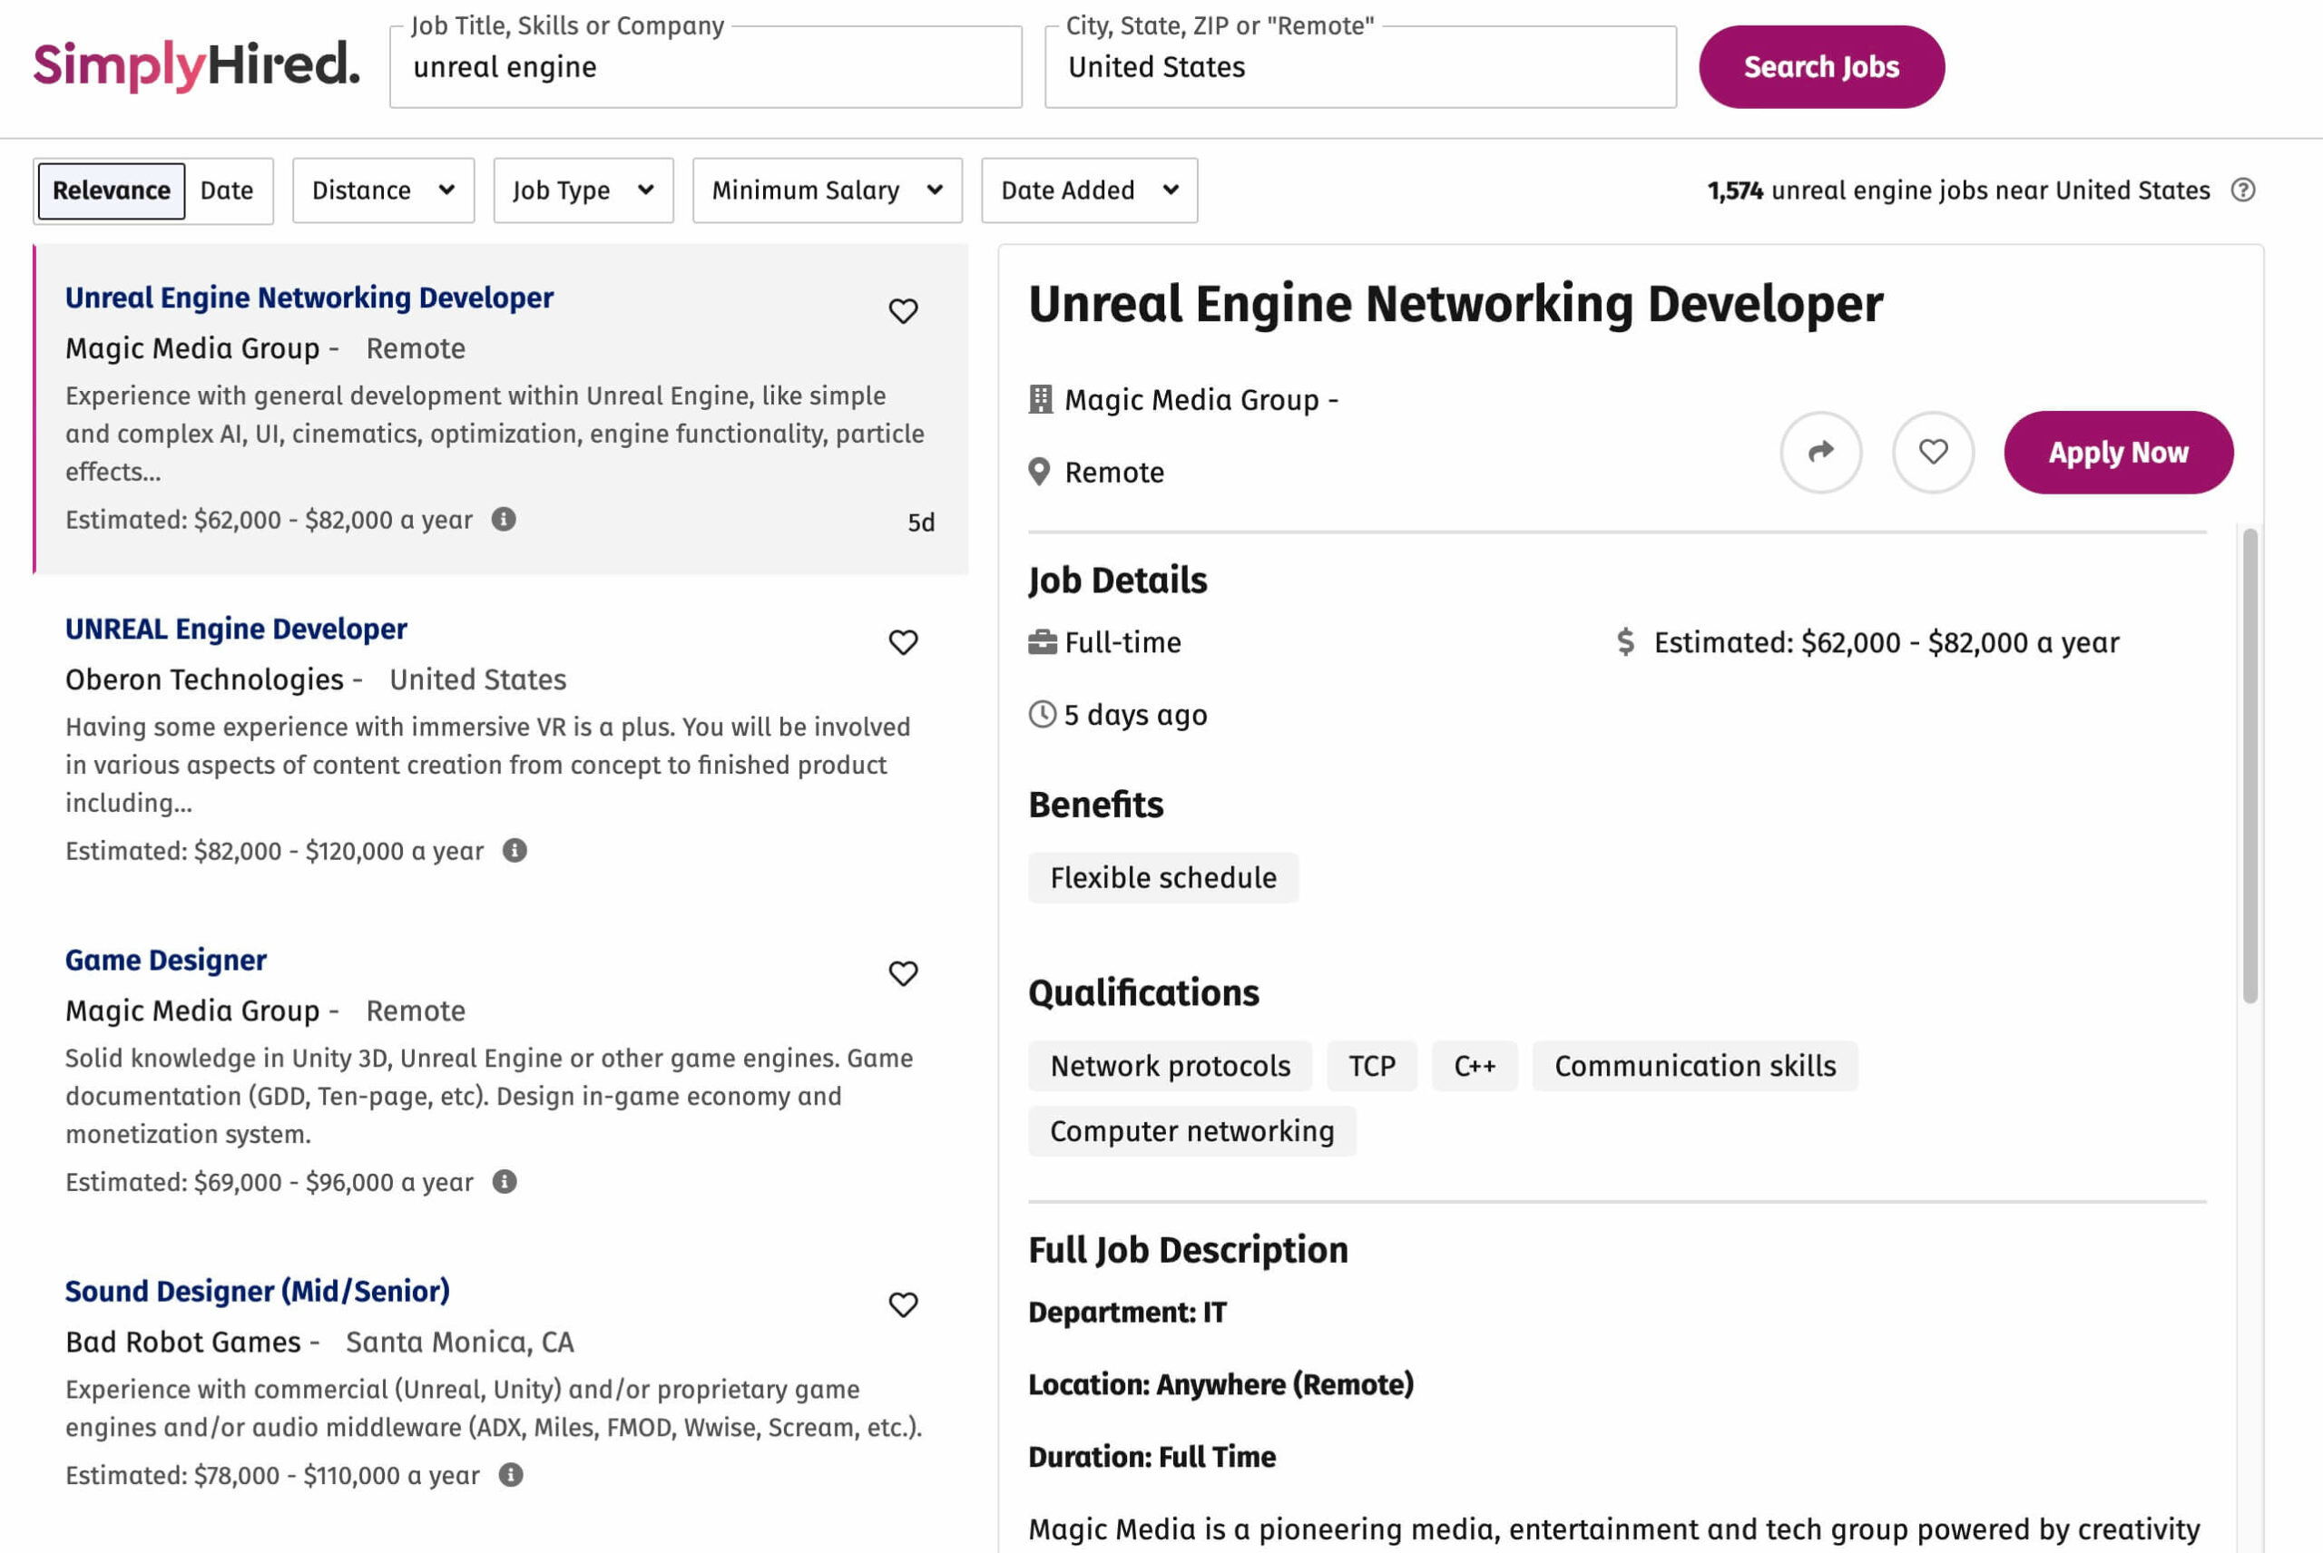The height and width of the screenshot is (1553, 2323).
Task: Click salary info icon on Networking Developer listing
Action: click(x=504, y=519)
